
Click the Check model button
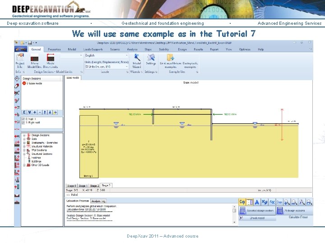[x=257, y=218]
